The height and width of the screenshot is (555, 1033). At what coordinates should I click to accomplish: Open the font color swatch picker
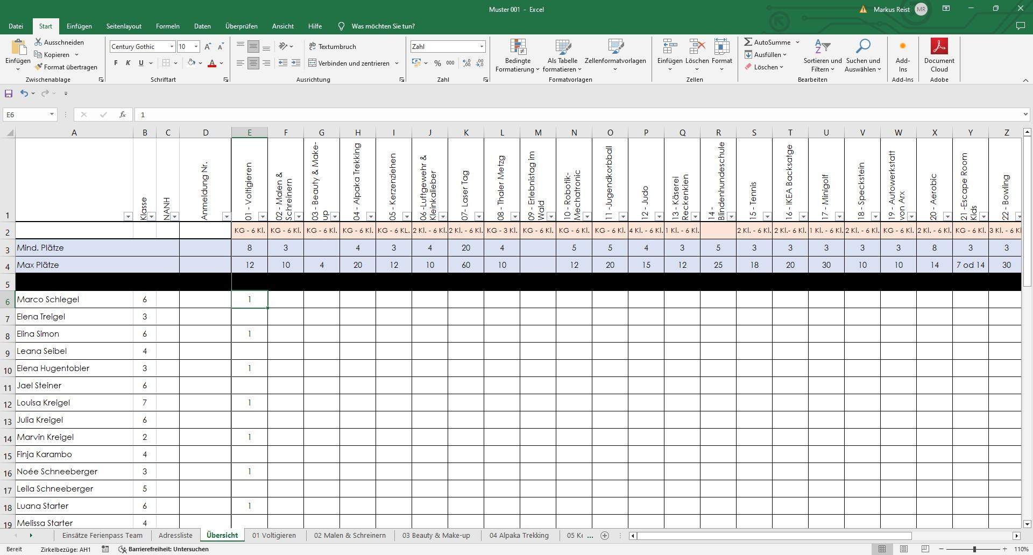pos(221,63)
